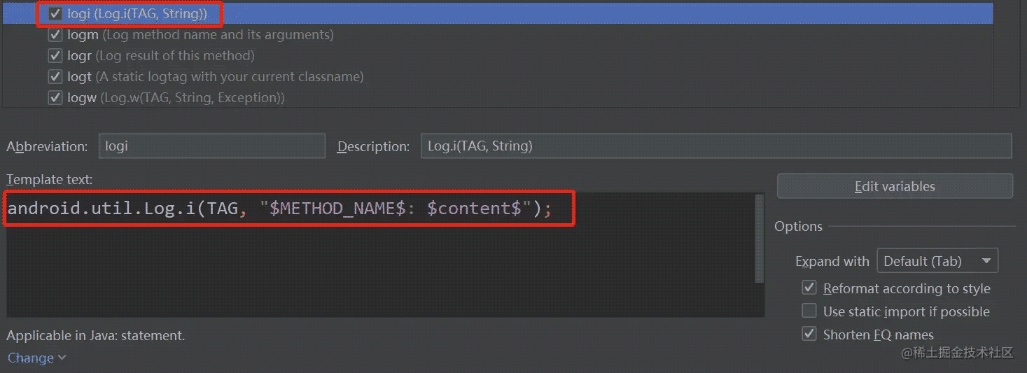
Task: Click the Description text field
Action: pyautogui.click(x=715, y=146)
